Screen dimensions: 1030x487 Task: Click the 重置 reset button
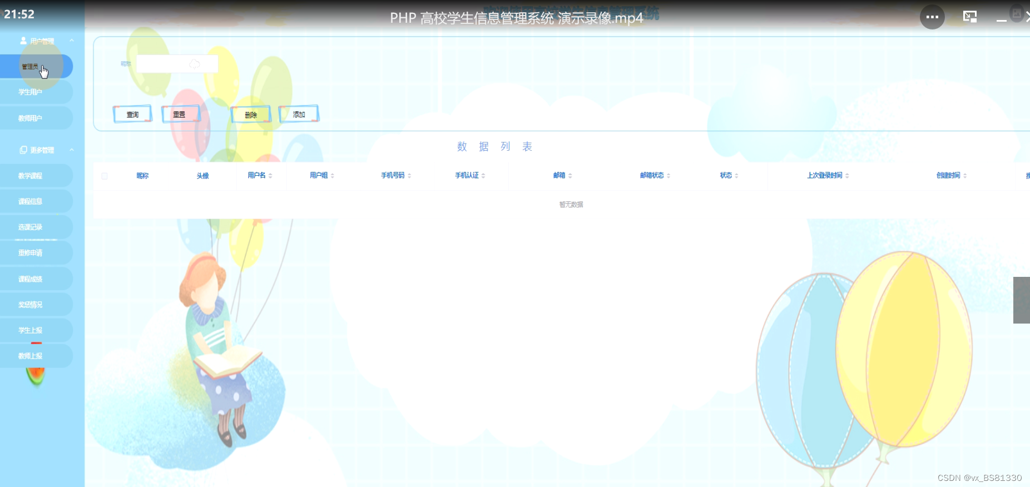pos(180,115)
